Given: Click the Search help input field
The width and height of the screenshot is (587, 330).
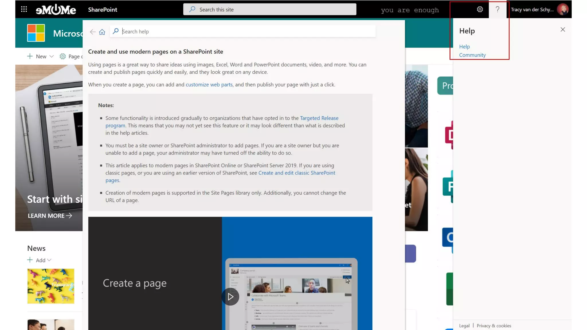Looking at the screenshot, I should pos(246,32).
